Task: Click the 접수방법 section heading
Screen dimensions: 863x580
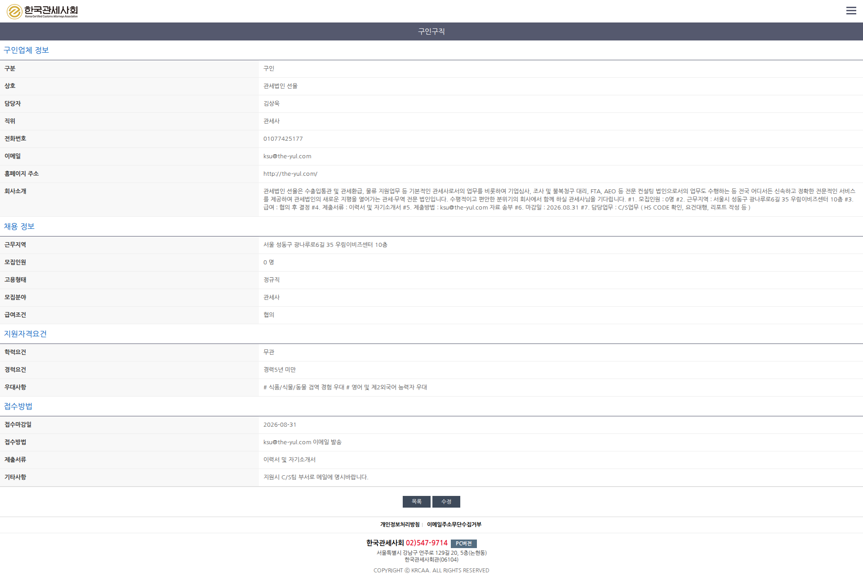Action: pyautogui.click(x=18, y=406)
